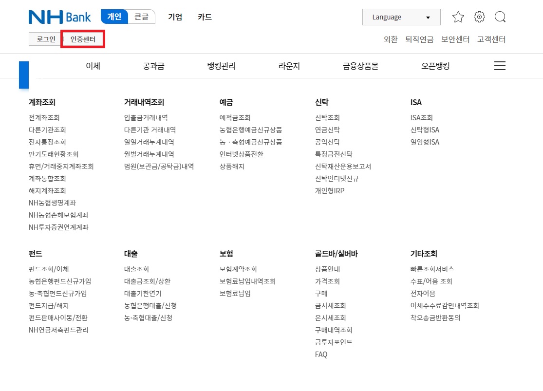Open 대출조회 link
543x391 pixels.
tap(137, 269)
